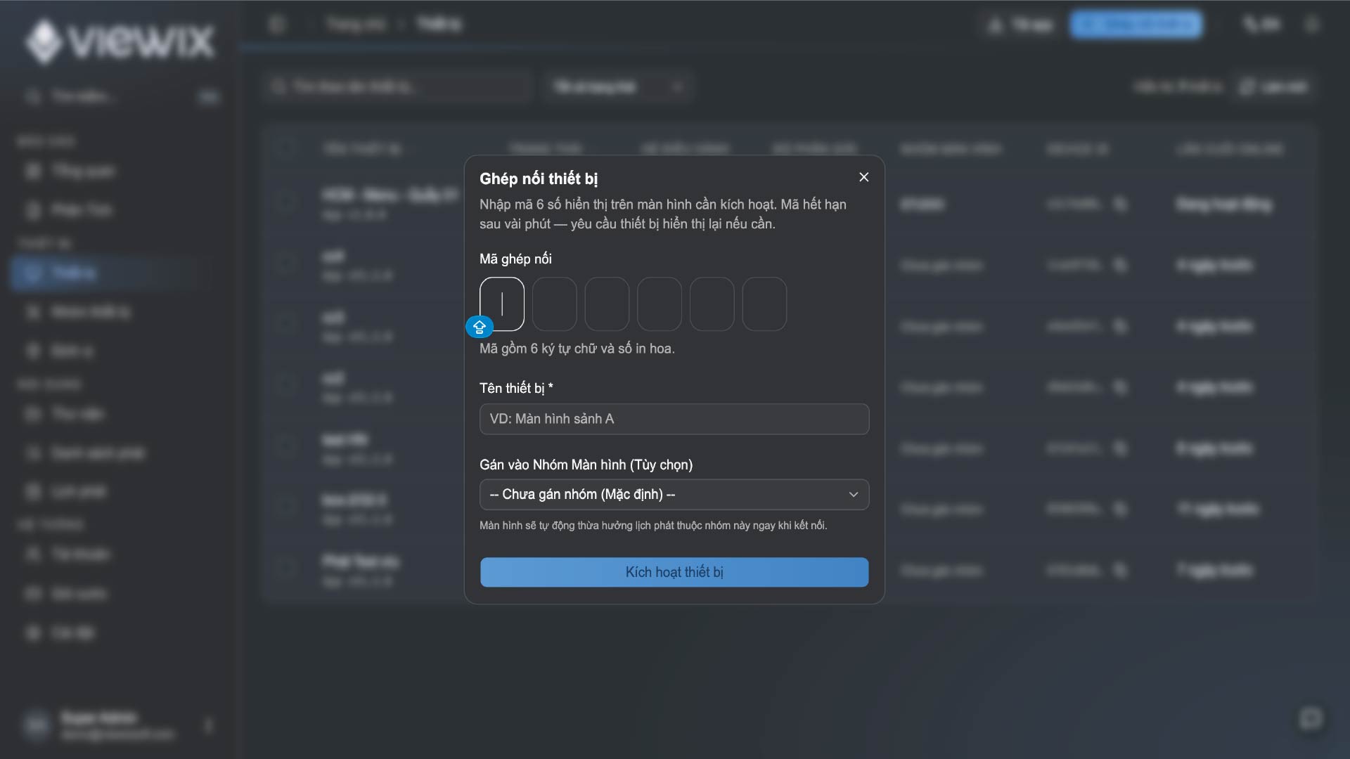Click the Ghép nối thiết bị dialog title

tap(539, 179)
